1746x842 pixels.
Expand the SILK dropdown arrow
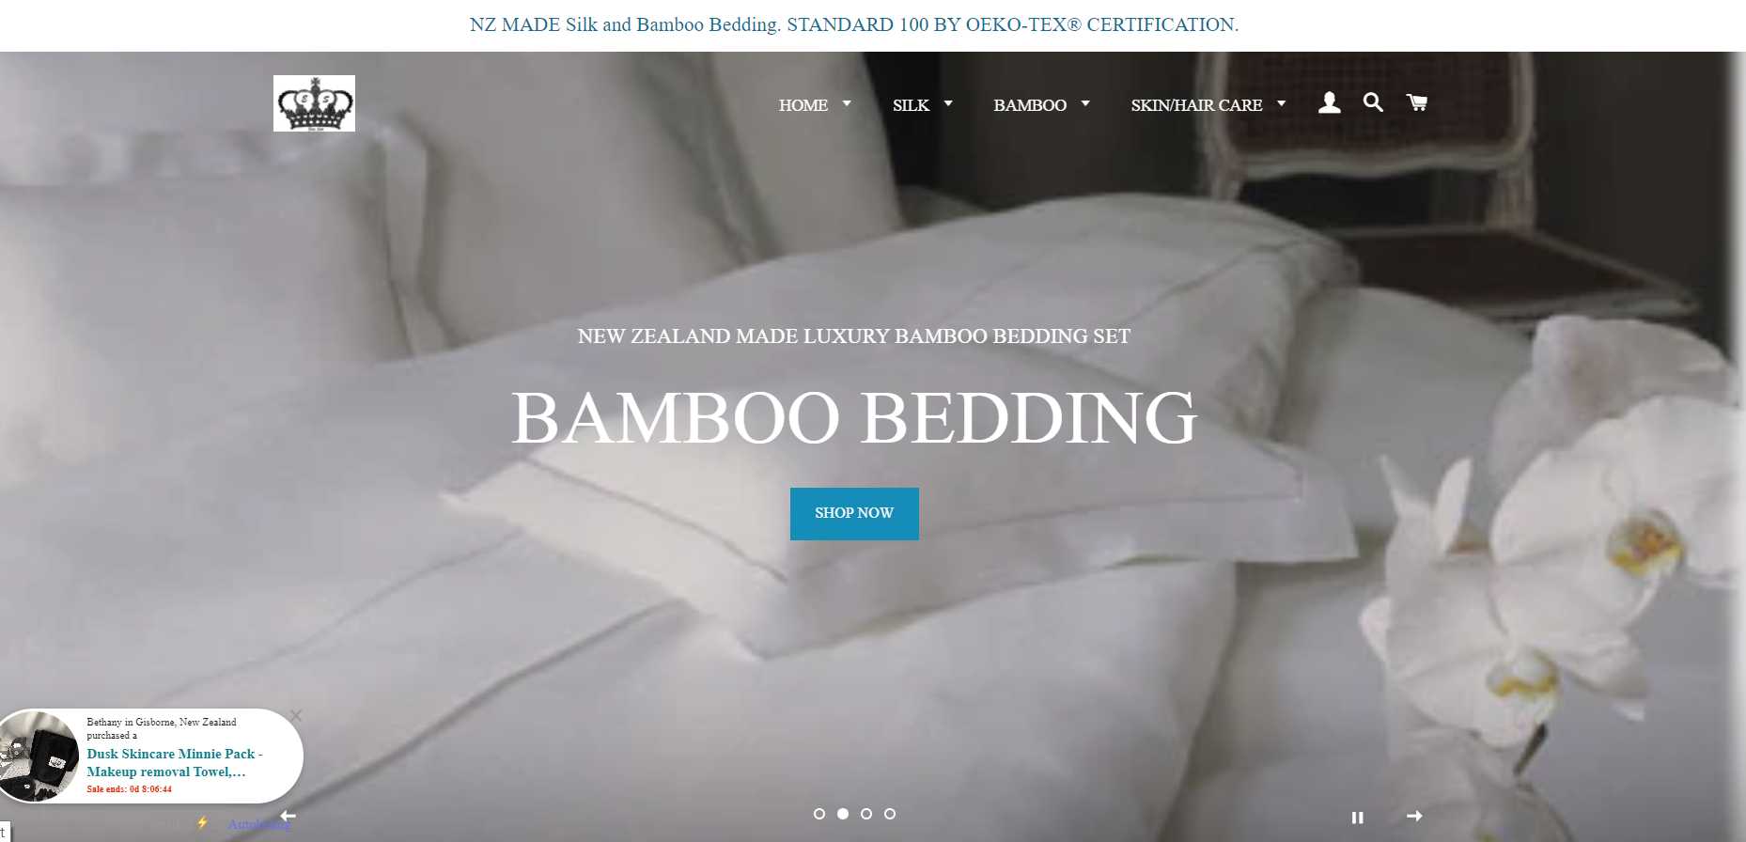coord(948,103)
